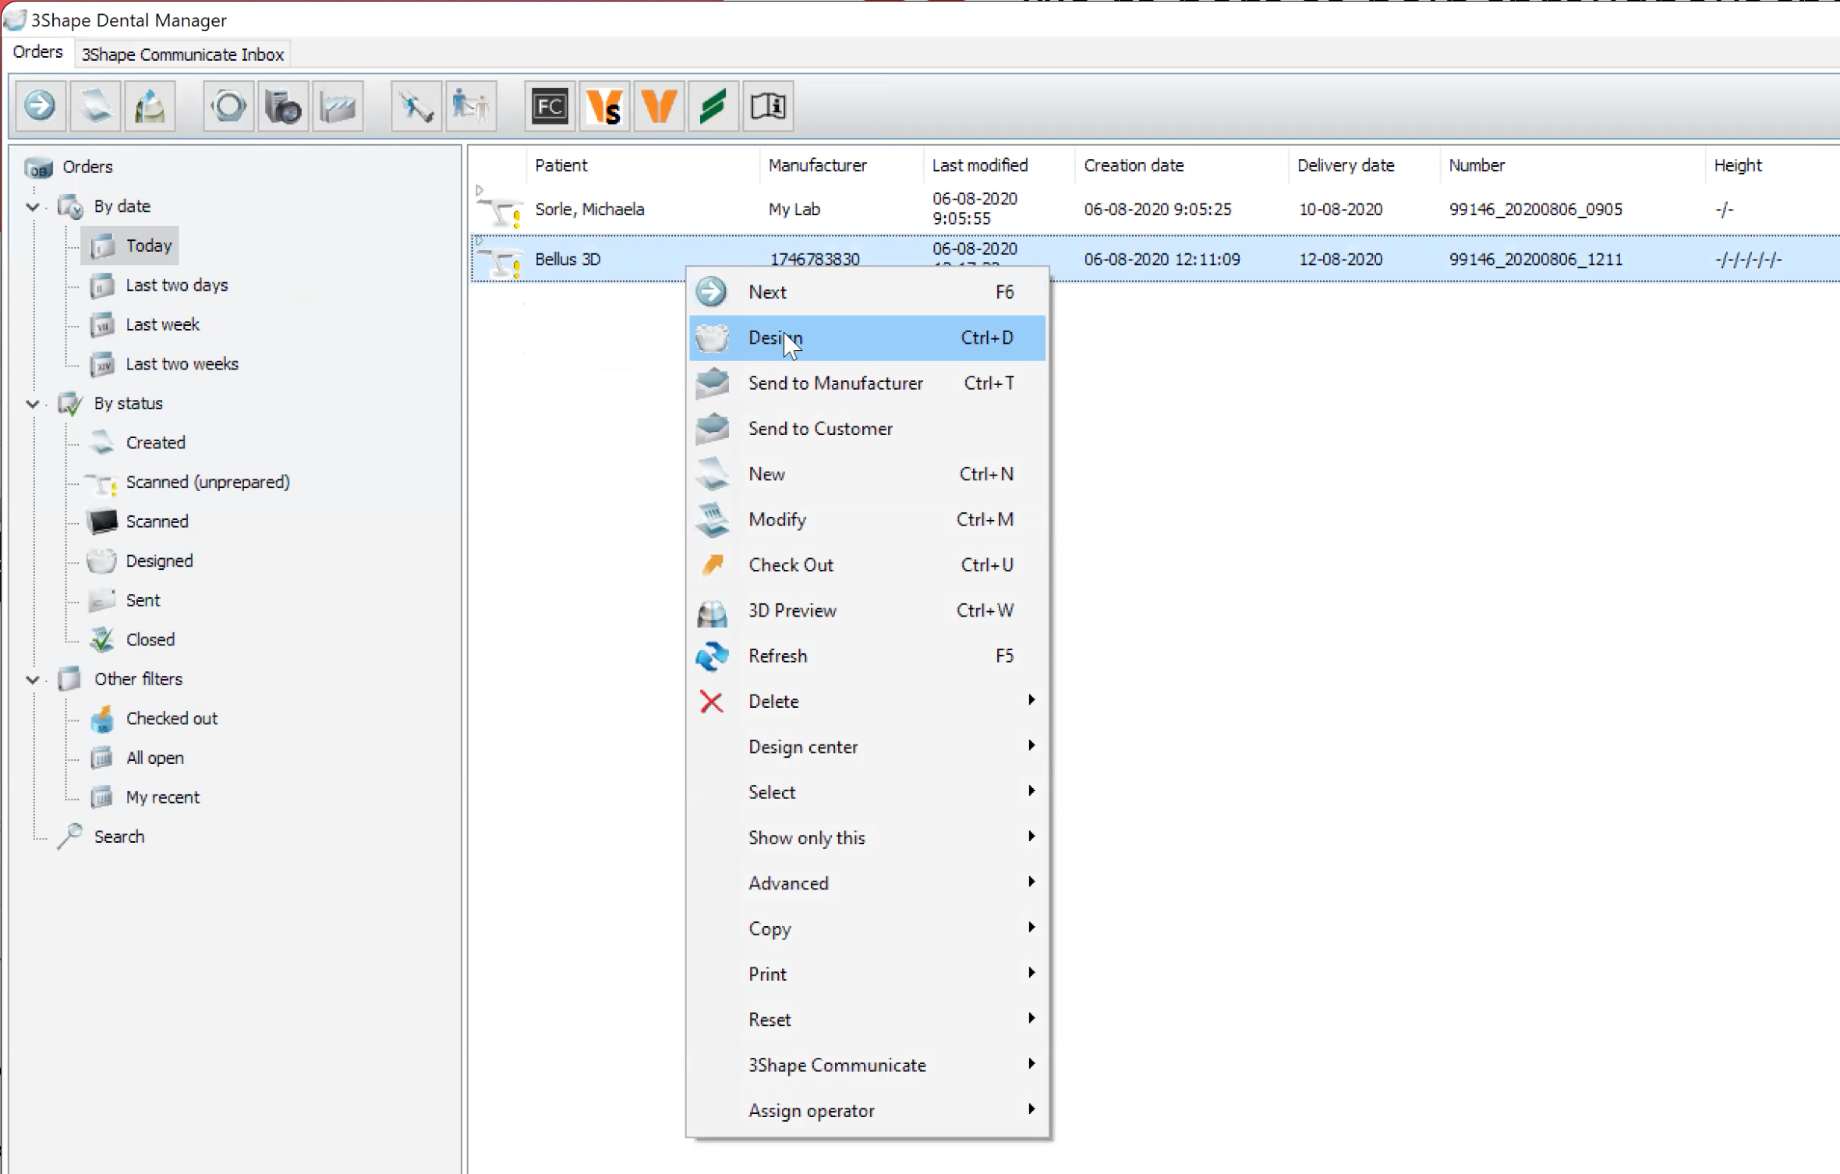Click the ring-shaped toolbar icon
The height and width of the screenshot is (1174, 1840).
coord(228,106)
